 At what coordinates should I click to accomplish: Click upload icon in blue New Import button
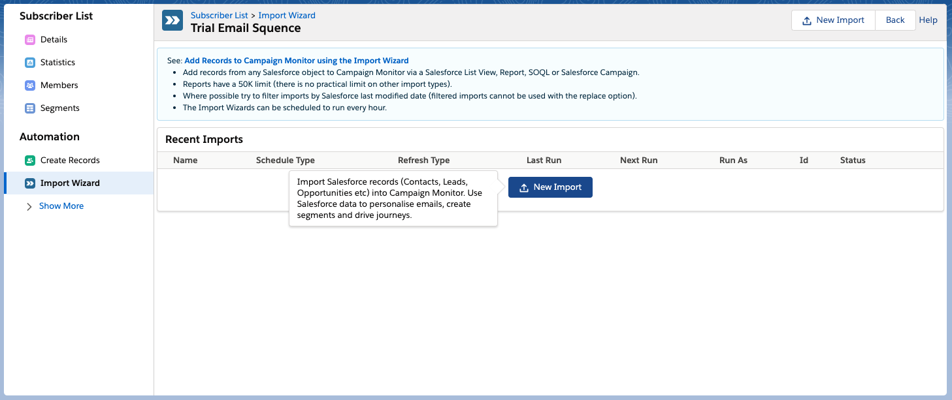[523, 187]
